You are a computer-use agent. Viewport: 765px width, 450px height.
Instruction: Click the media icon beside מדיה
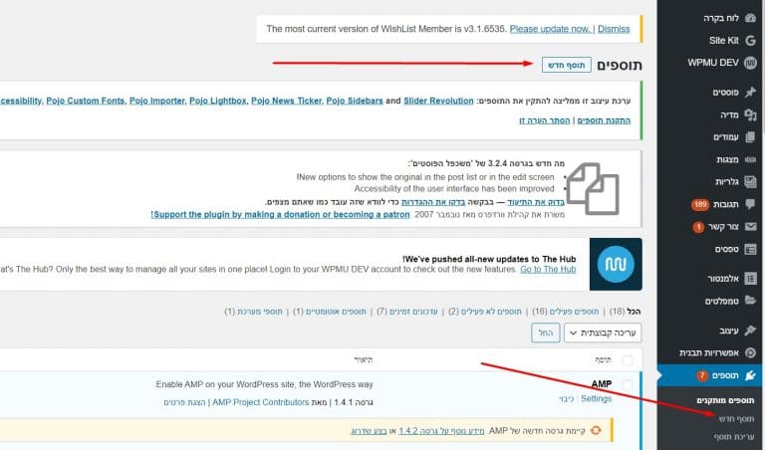click(x=750, y=114)
